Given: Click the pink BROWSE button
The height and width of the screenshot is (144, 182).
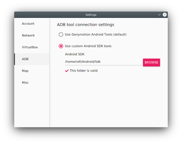Looking at the screenshot, I should (152, 62).
